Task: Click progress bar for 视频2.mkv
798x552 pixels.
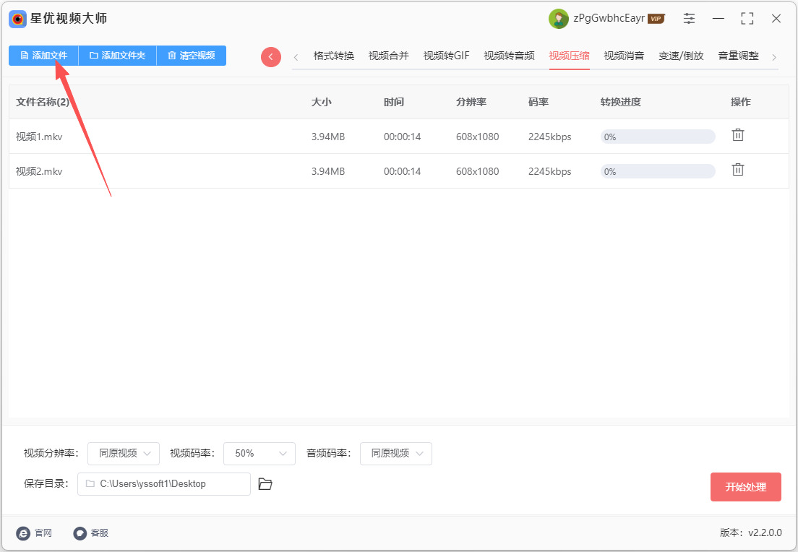Action: [658, 171]
